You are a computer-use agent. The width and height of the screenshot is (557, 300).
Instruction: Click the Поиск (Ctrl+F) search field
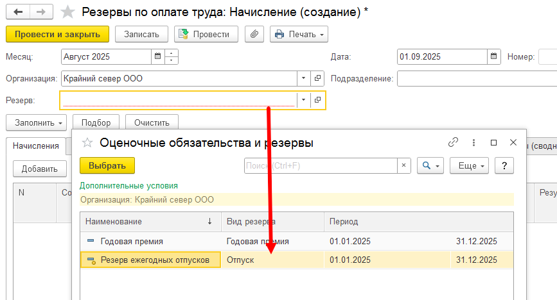[321, 165]
